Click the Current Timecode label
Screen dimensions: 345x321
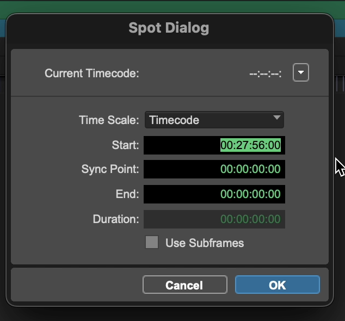[92, 73]
